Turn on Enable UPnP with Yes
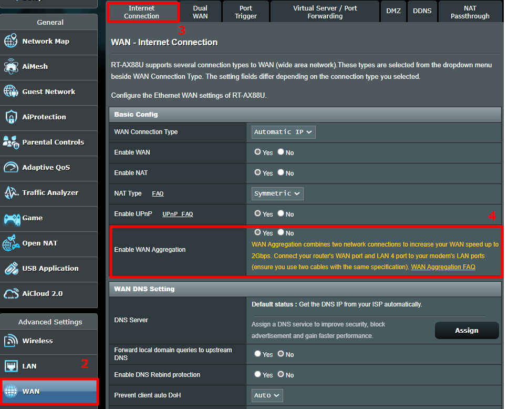The height and width of the screenshot is (409, 508). click(x=257, y=213)
